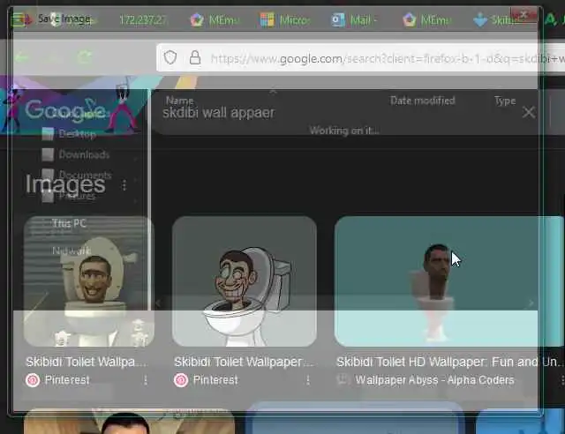Select Downloads in the Save Image sidebar

84,154
